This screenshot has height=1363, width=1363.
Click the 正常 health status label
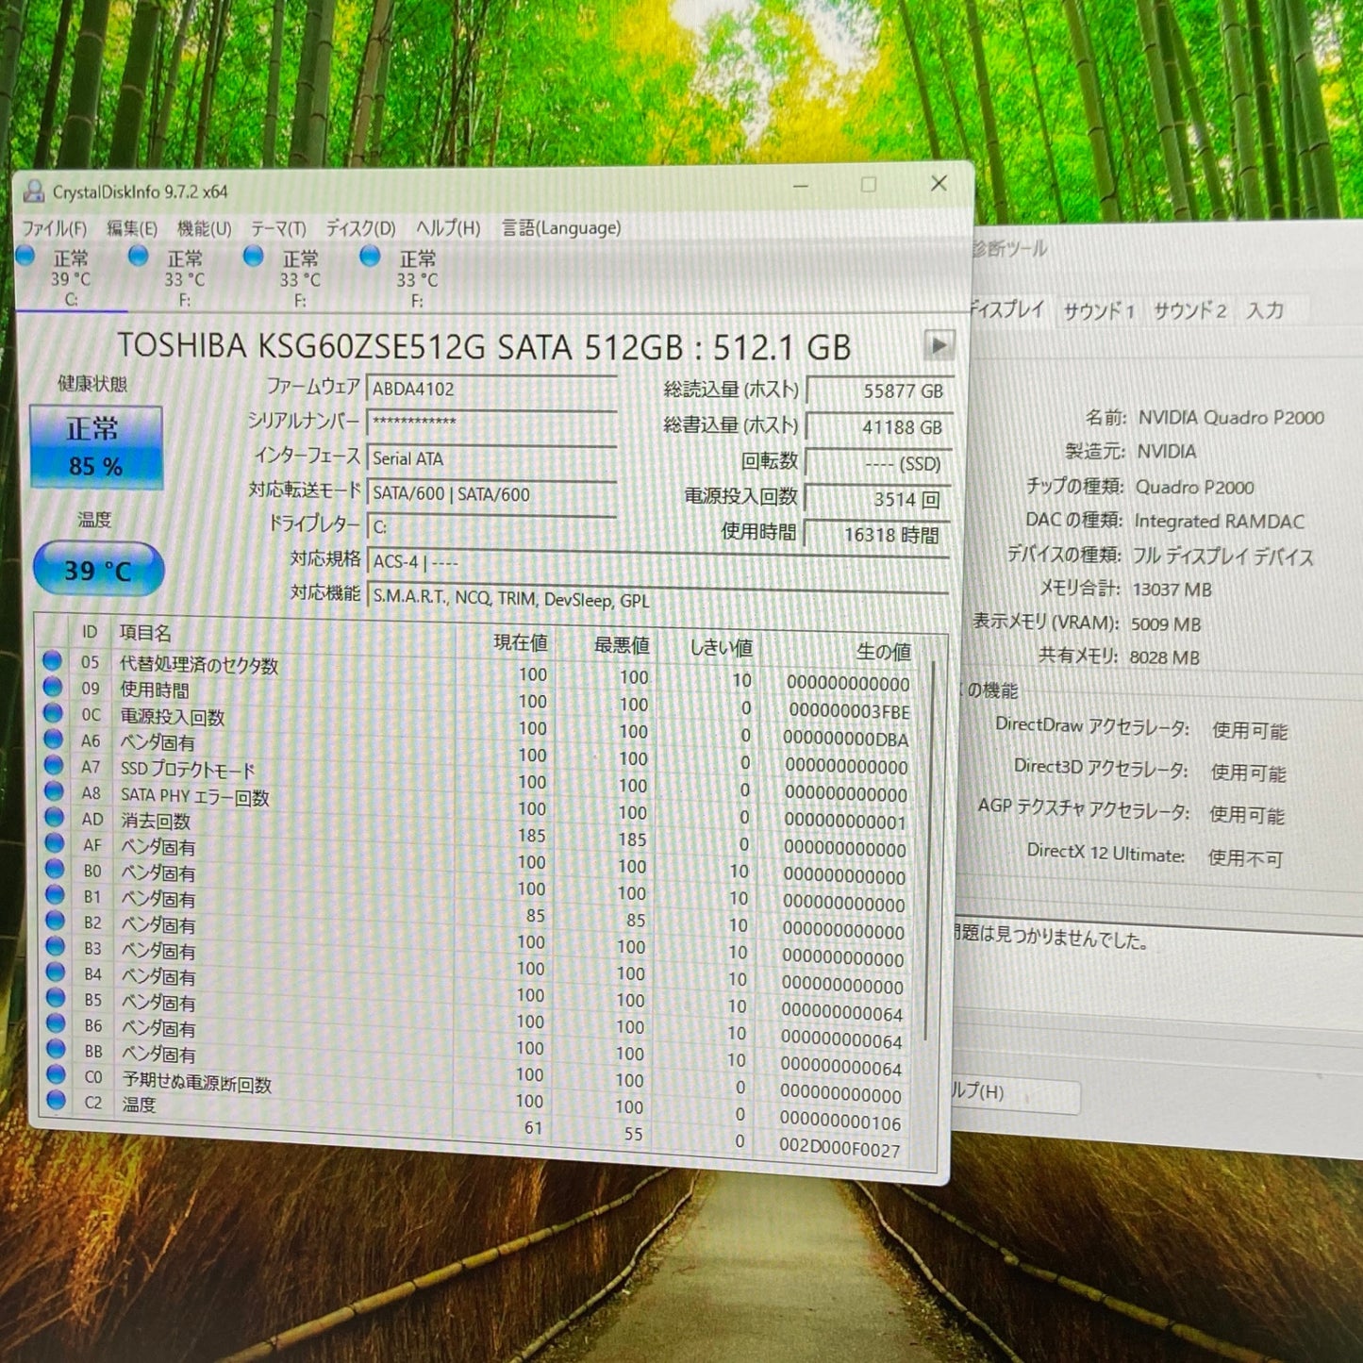pos(94,427)
